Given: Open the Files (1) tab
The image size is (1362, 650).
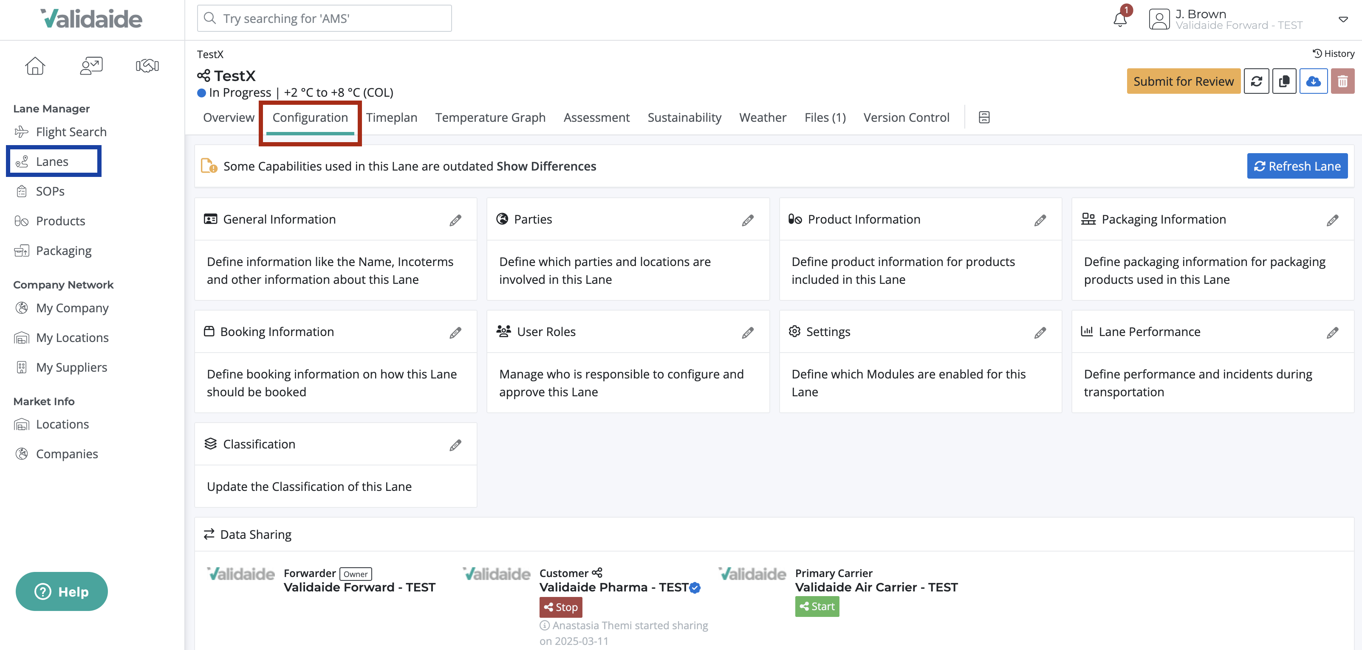Looking at the screenshot, I should tap(825, 117).
